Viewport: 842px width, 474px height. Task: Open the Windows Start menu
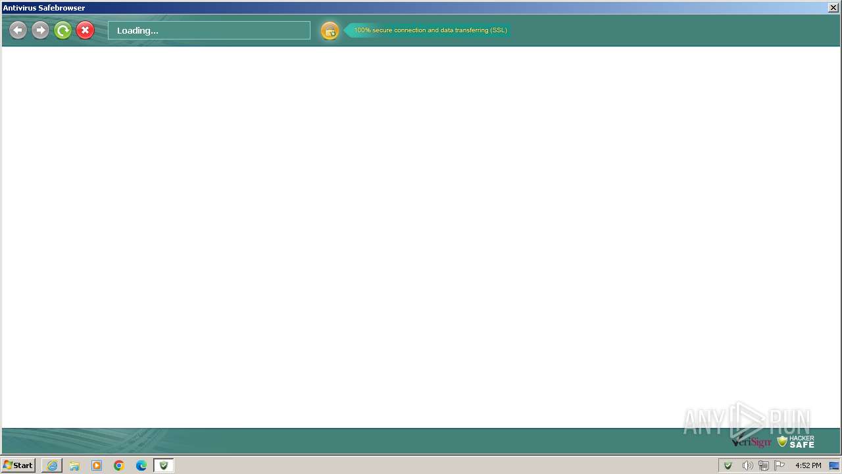[x=18, y=465]
